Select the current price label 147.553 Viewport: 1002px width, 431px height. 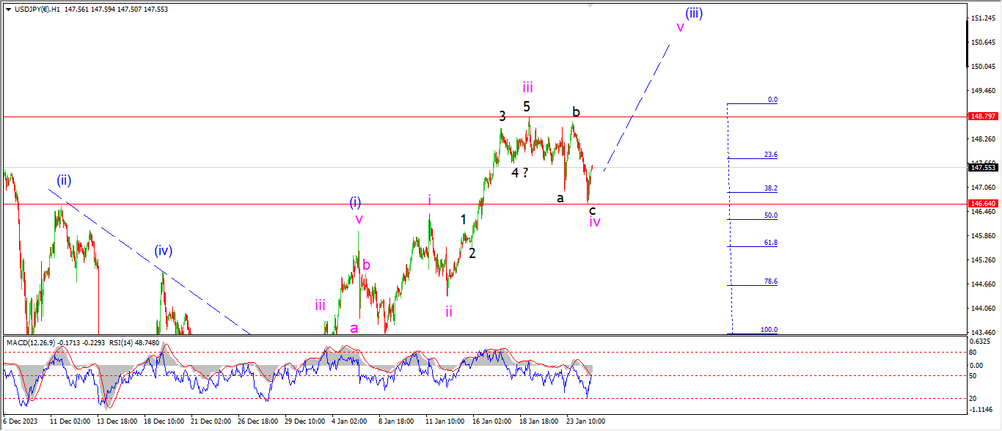[983, 168]
